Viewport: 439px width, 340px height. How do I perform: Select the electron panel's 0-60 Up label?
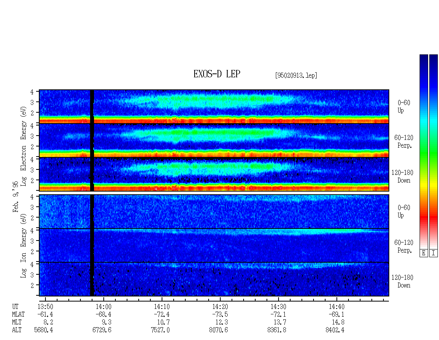404,106
